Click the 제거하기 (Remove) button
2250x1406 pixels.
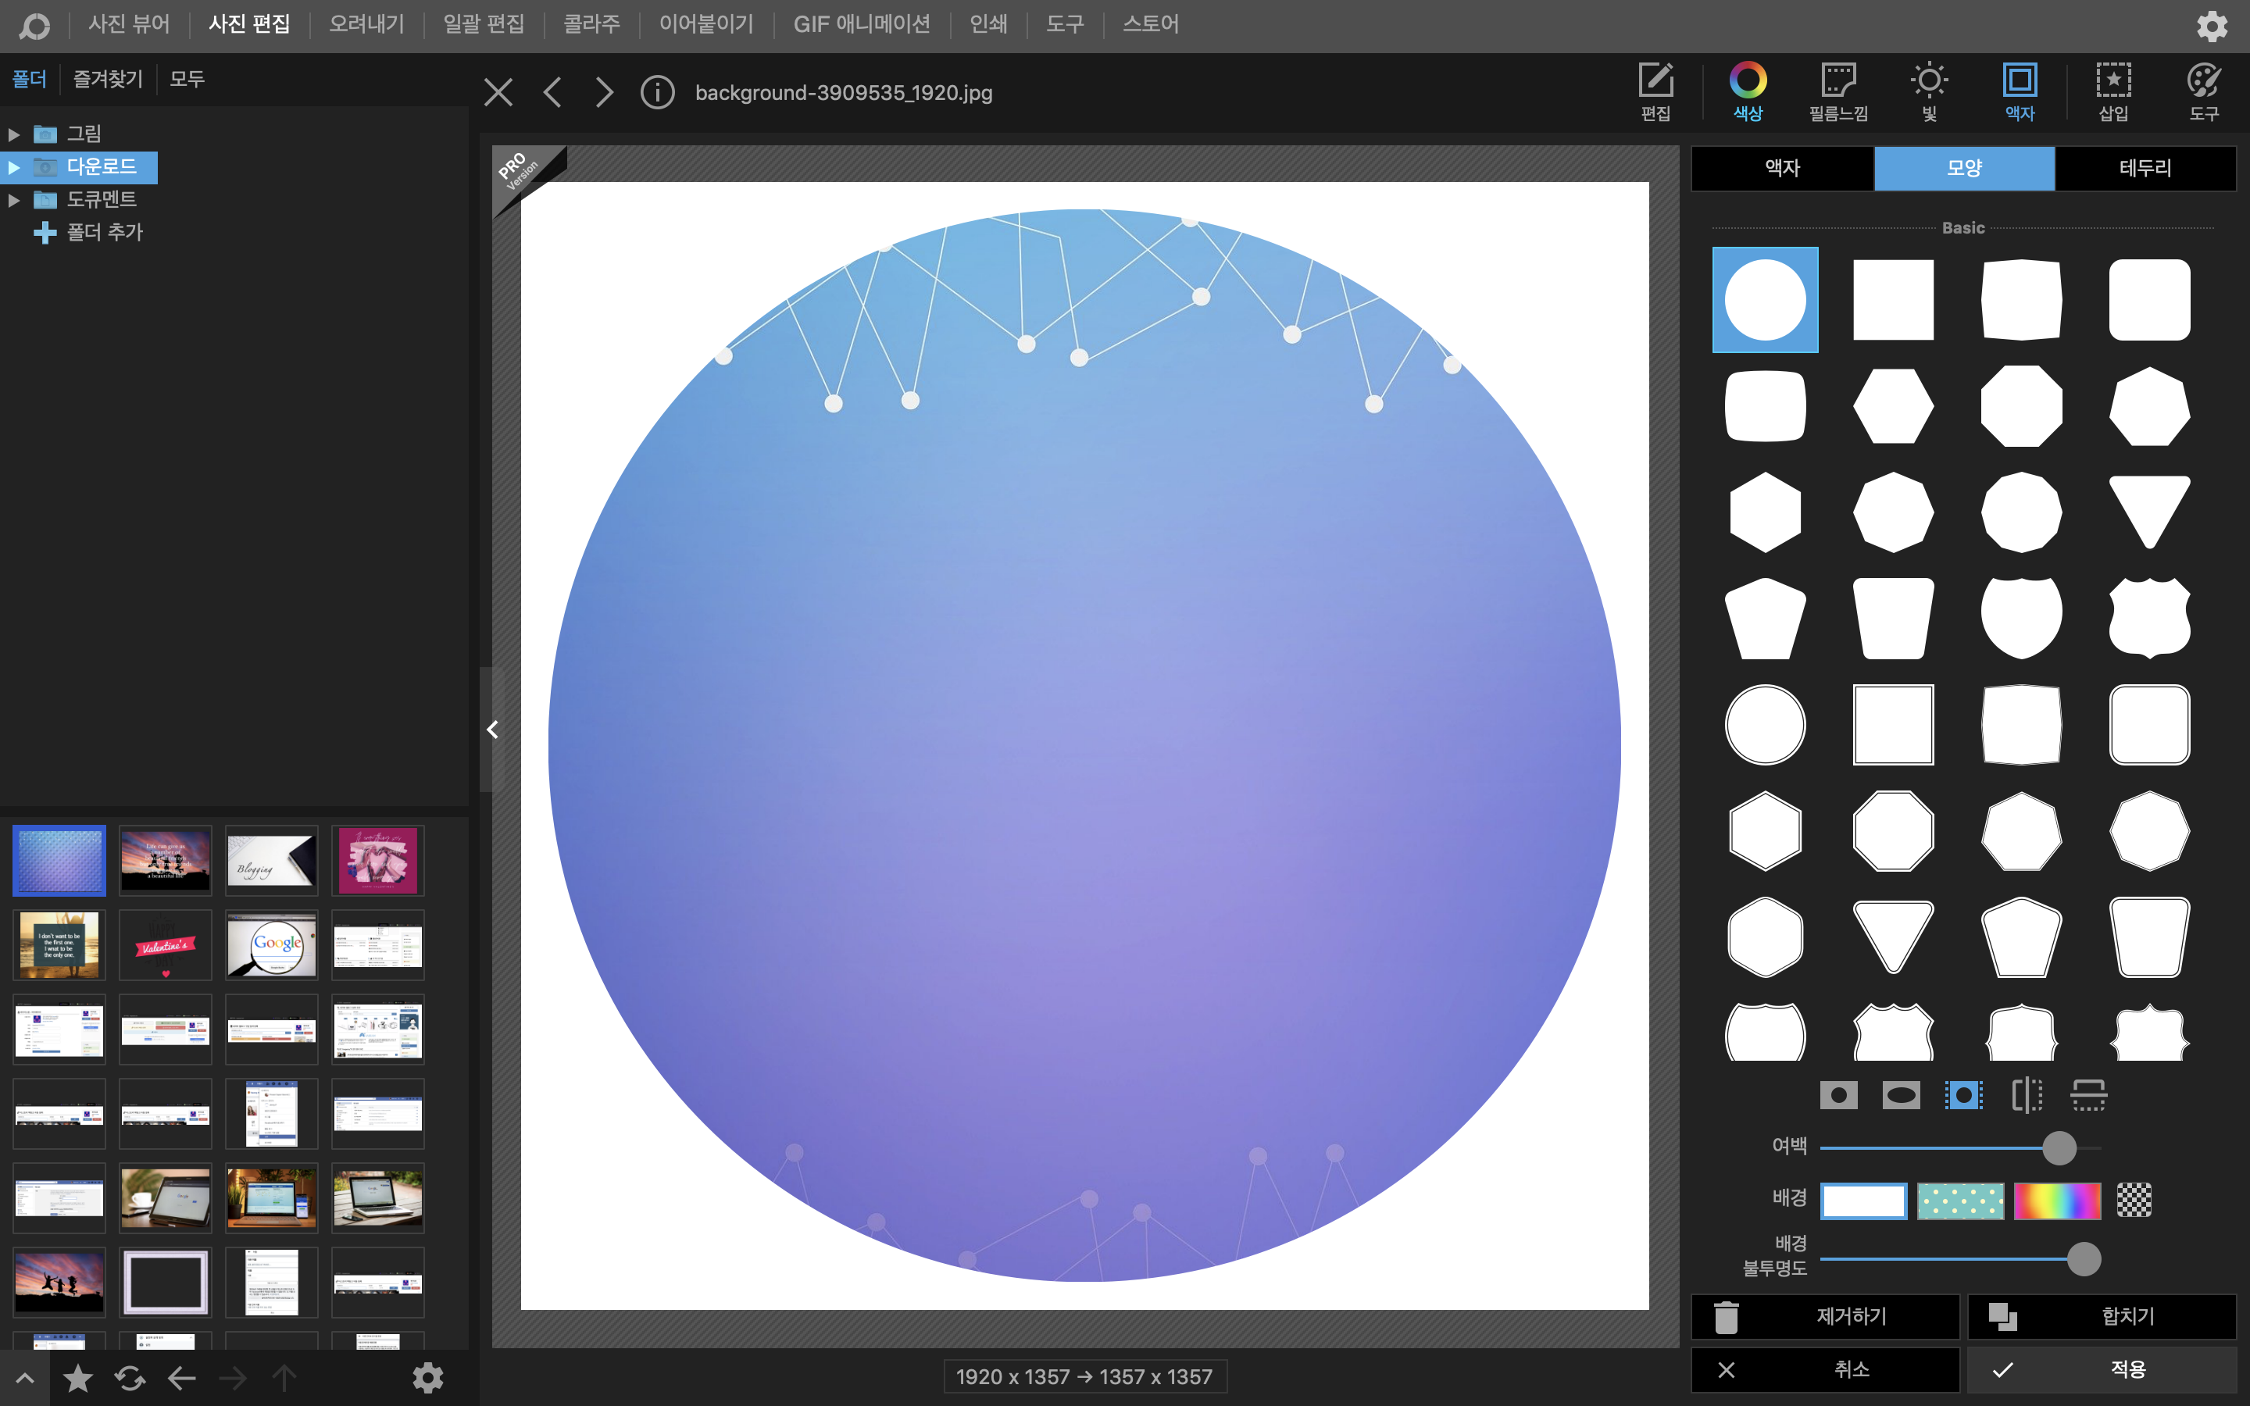(x=1824, y=1316)
